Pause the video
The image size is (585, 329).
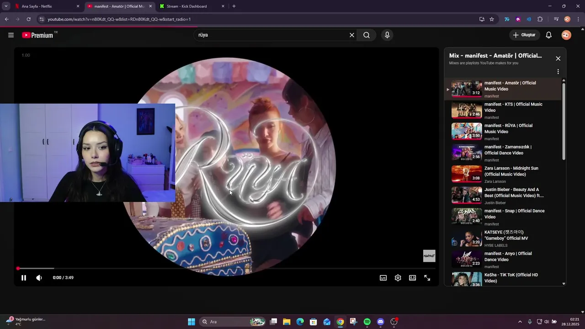tap(24, 278)
